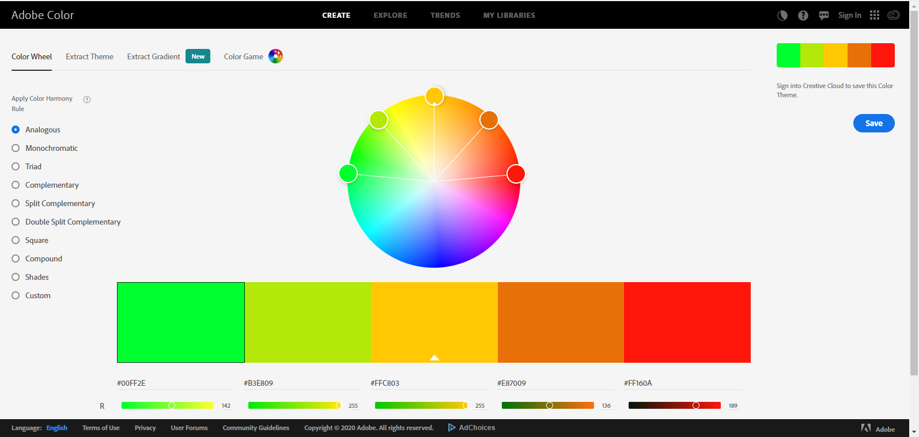Click the white base color triangle marker
This screenshot has width=919, height=437.
434,358
